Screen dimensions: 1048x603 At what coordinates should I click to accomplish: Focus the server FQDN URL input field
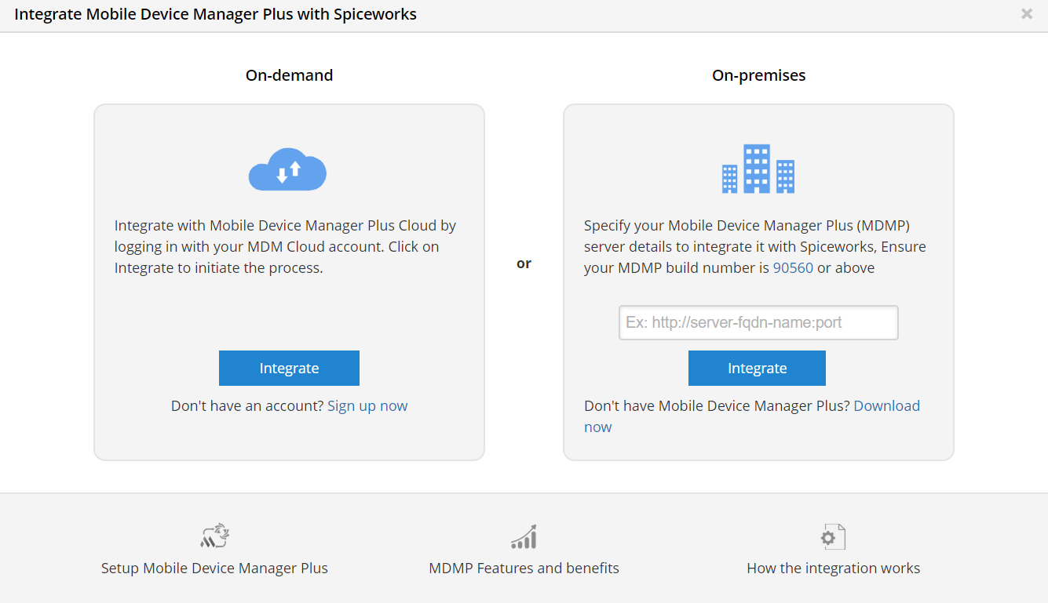pyautogui.click(x=758, y=322)
